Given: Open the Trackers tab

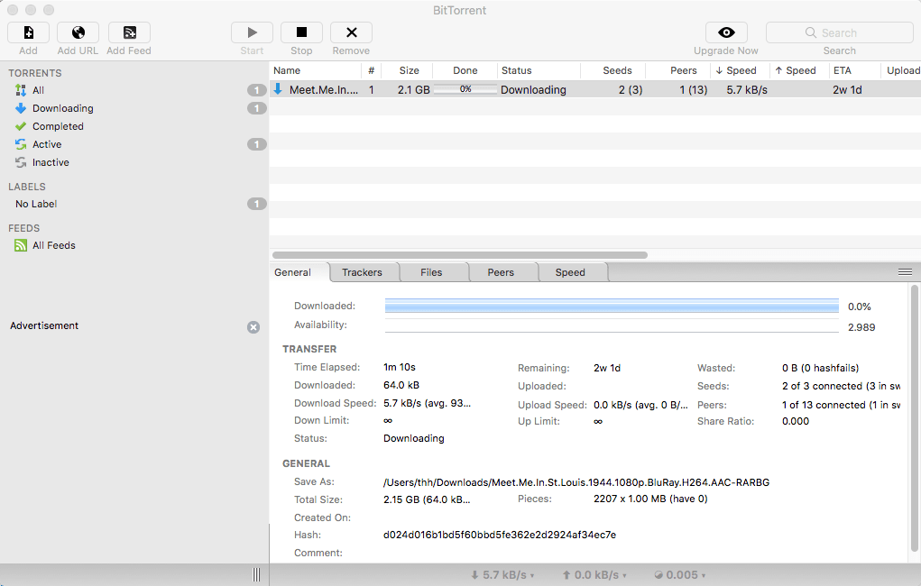Looking at the screenshot, I should click(362, 272).
